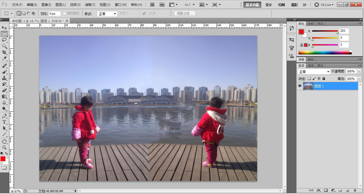
Task: Switch to the 设计 workspace
Action: [268, 5]
